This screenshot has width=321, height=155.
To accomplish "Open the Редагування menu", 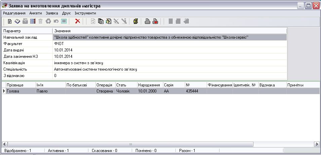I will [14, 13].
